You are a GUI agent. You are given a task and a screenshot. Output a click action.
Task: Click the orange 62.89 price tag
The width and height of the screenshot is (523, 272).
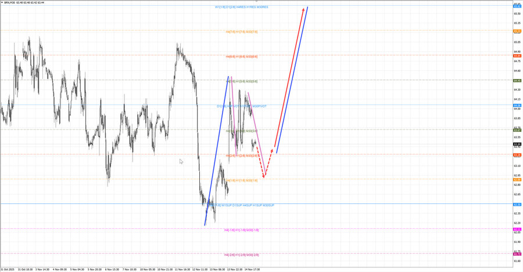click(517, 180)
